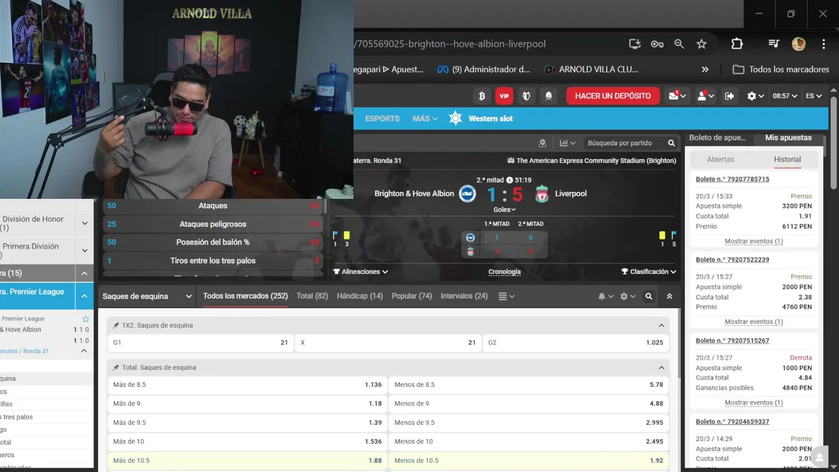Image resolution: width=839 pixels, height=472 pixels.
Task: Click the Bitcoin payment icon
Action: click(x=482, y=96)
